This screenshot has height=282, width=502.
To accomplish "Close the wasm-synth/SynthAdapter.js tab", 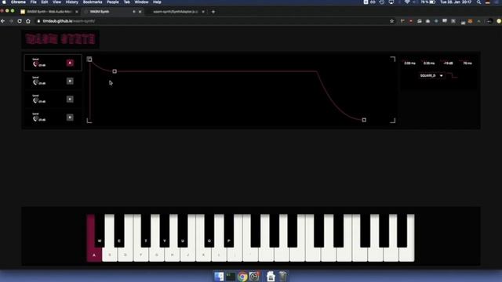I will (x=203, y=12).
